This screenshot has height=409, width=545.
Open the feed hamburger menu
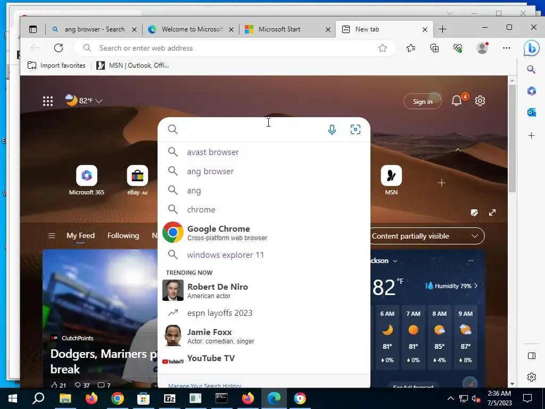[x=52, y=236]
